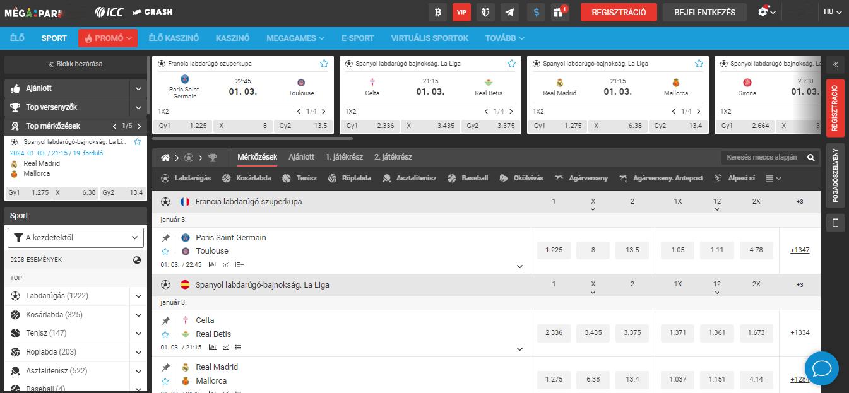Click the shield logo icon in header

click(486, 12)
